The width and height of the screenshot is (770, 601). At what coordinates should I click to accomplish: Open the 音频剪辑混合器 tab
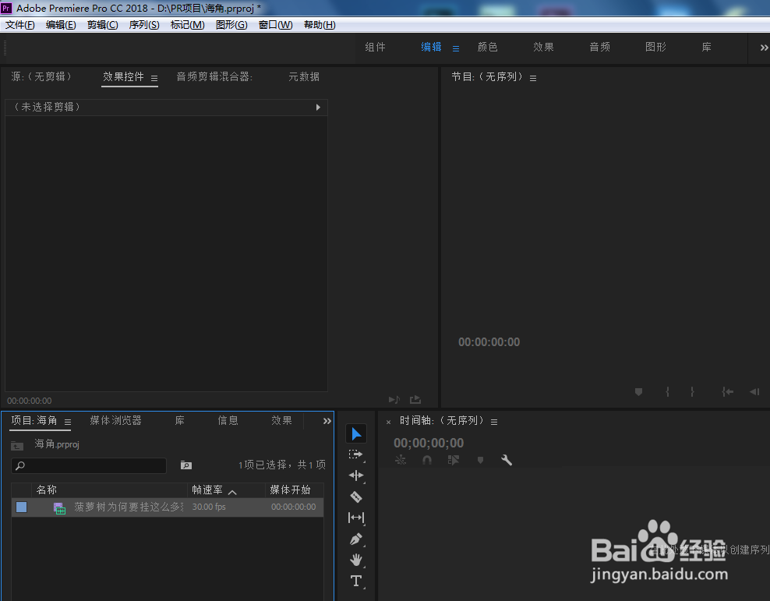(x=214, y=76)
